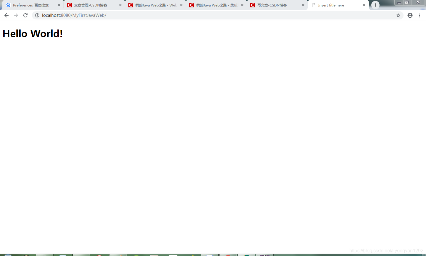This screenshot has height=256, width=426.
Task: Minimize the Chrome window
Action: coord(399,3)
